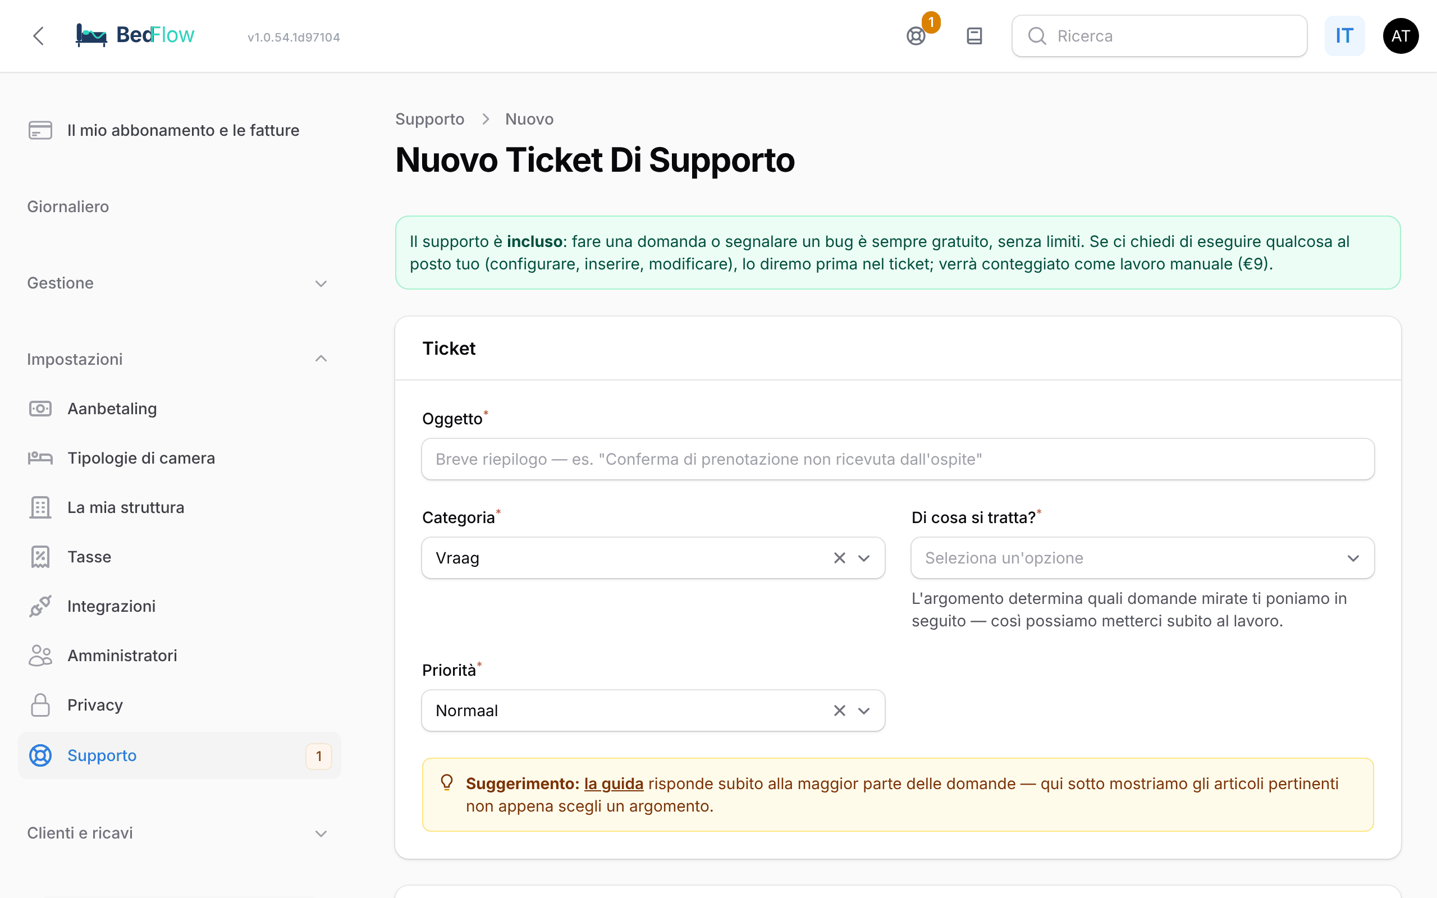Open the Tasse settings page
Viewport: 1437px width, 898px height.
click(x=178, y=557)
